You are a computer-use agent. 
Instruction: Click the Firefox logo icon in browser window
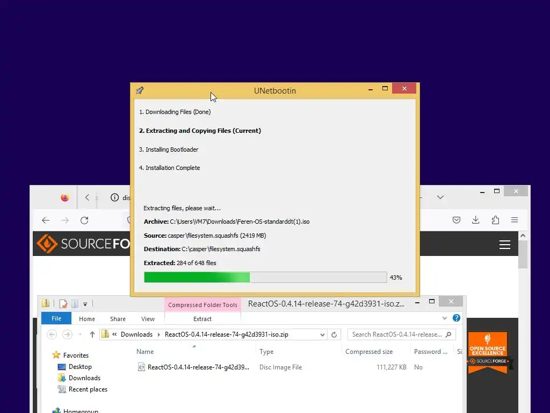[x=64, y=198]
